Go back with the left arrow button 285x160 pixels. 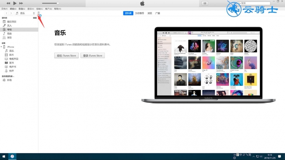coord(6,13)
